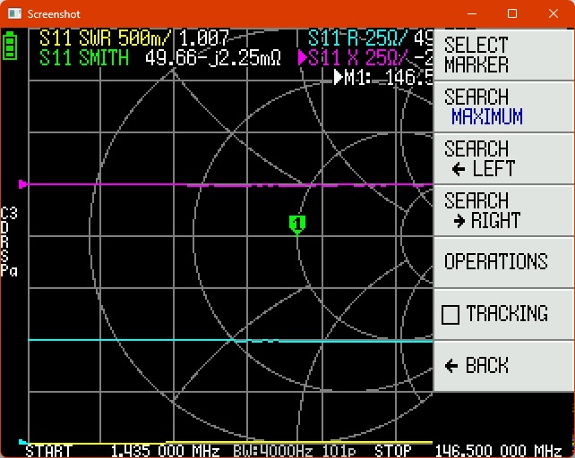Click the C3 calibration status indicator
Viewport: 575px width, 458px height.
point(9,214)
